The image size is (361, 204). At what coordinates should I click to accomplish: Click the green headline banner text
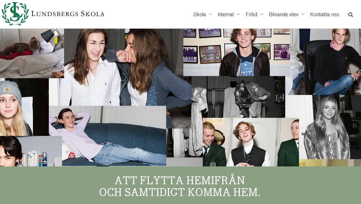coord(180,186)
